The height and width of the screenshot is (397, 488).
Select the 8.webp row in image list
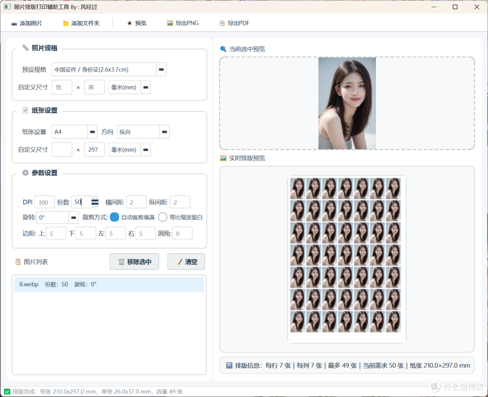[x=109, y=285]
